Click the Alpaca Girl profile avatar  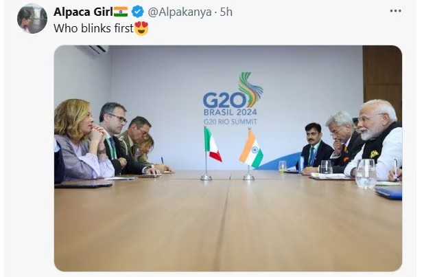[x=32, y=19]
